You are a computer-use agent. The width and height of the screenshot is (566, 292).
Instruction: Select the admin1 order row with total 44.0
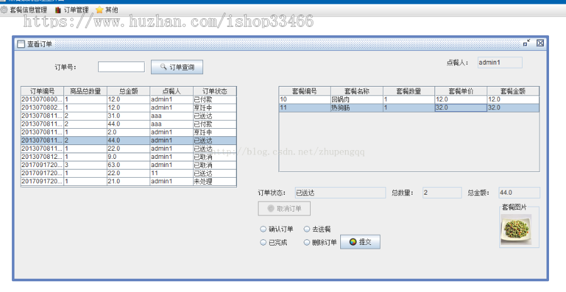(x=128, y=141)
